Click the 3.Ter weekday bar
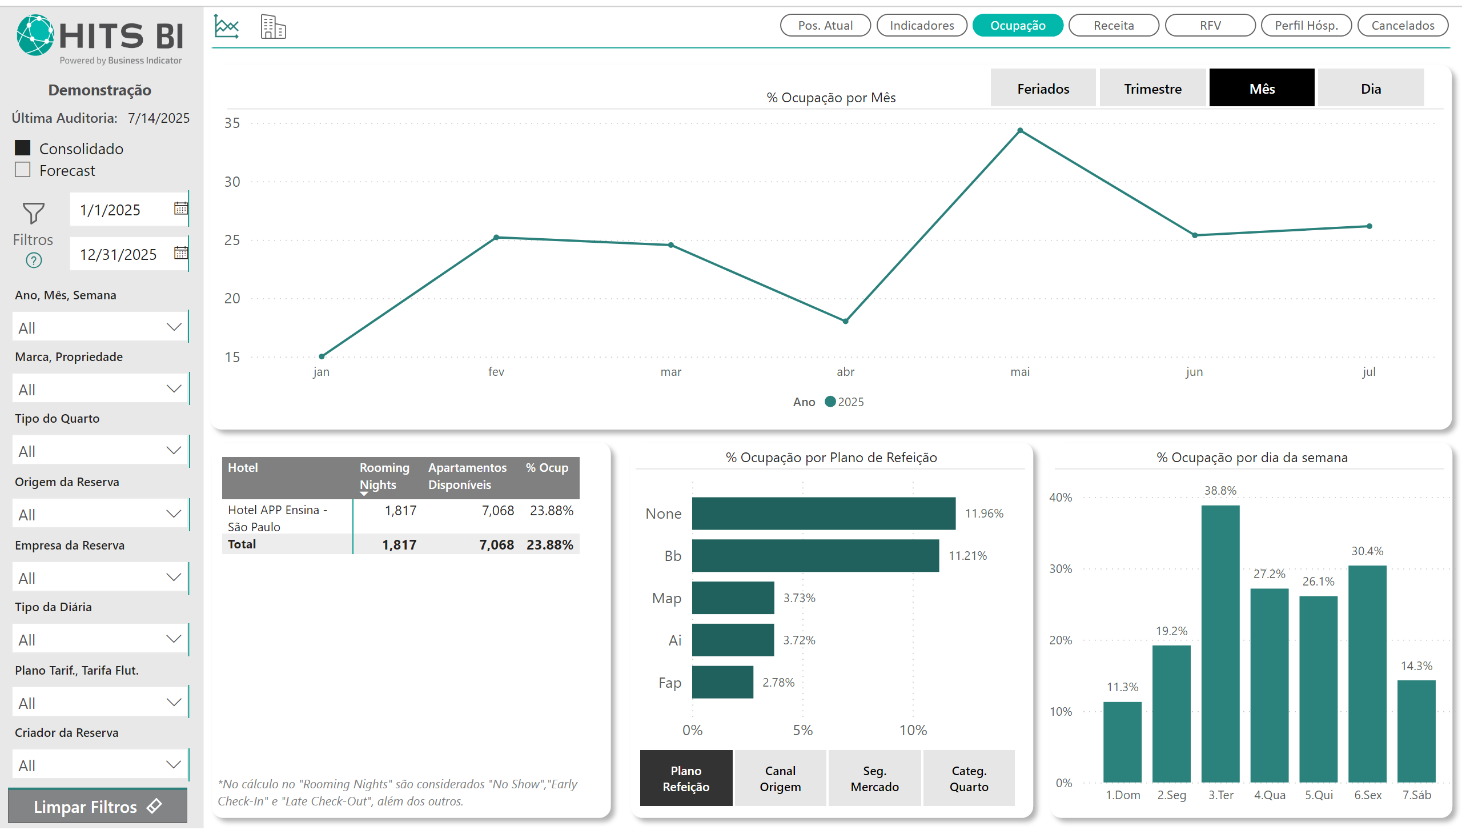The height and width of the screenshot is (834, 1462). click(x=1220, y=643)
